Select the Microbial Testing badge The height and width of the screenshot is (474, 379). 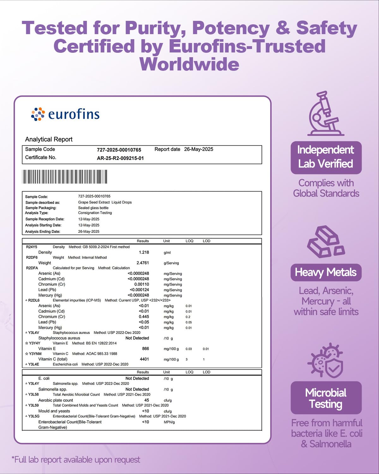pyautogui.click(x=326, y=398)
